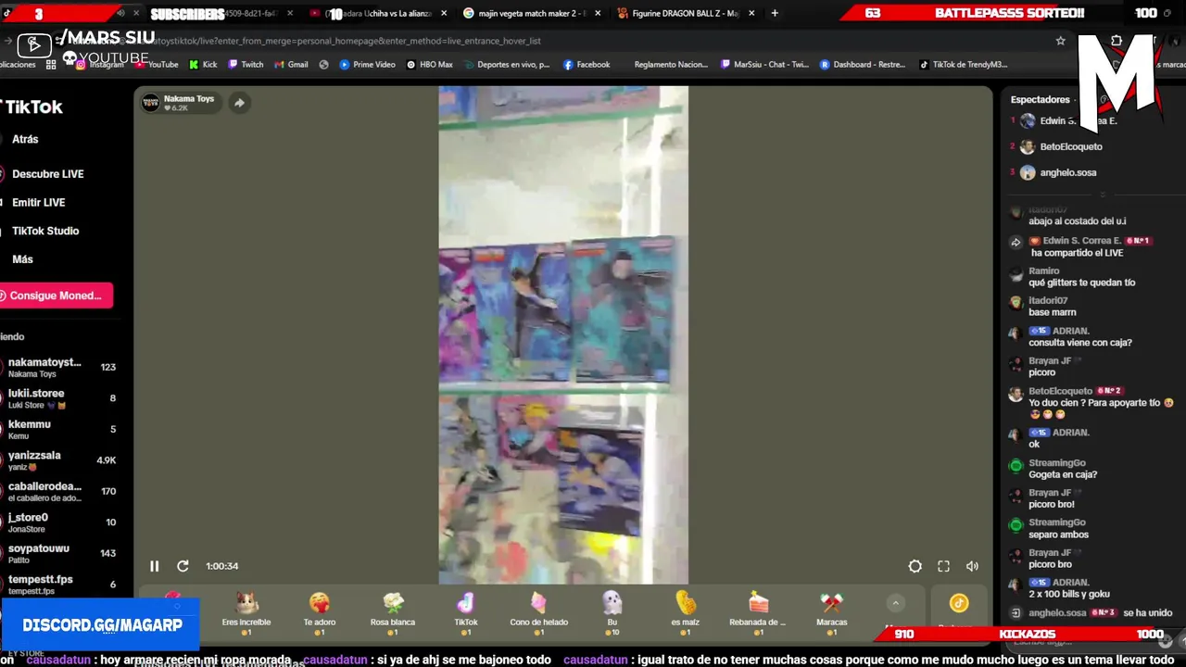The width and height of the screenshot is (1186, 667).
Task: Open j_store0 live channel
Action: click(60, 522)
